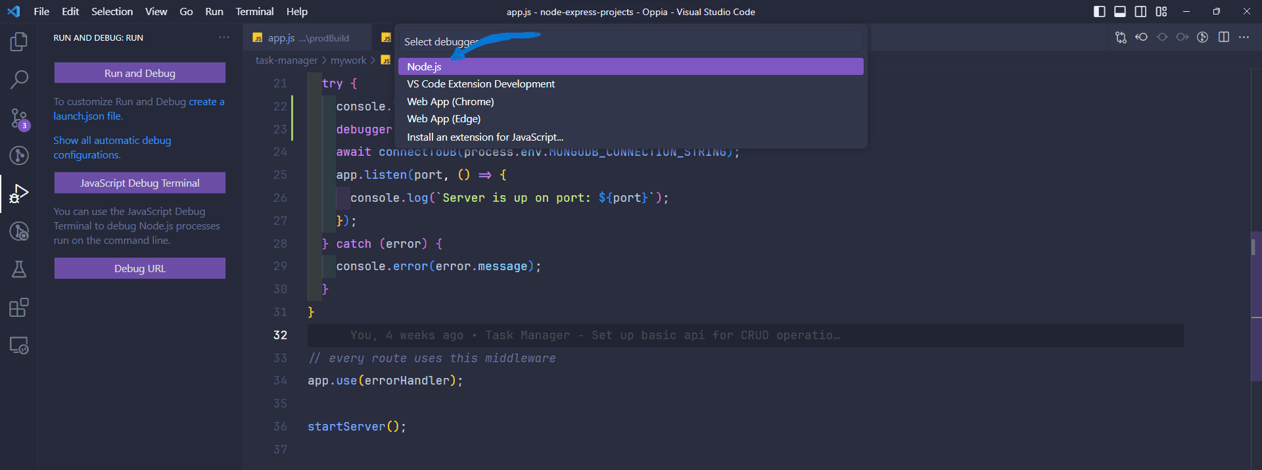Open the Extensions view icon
Image resolution: width=1262 pixels, height=470 pixels.
pos(19,308)
